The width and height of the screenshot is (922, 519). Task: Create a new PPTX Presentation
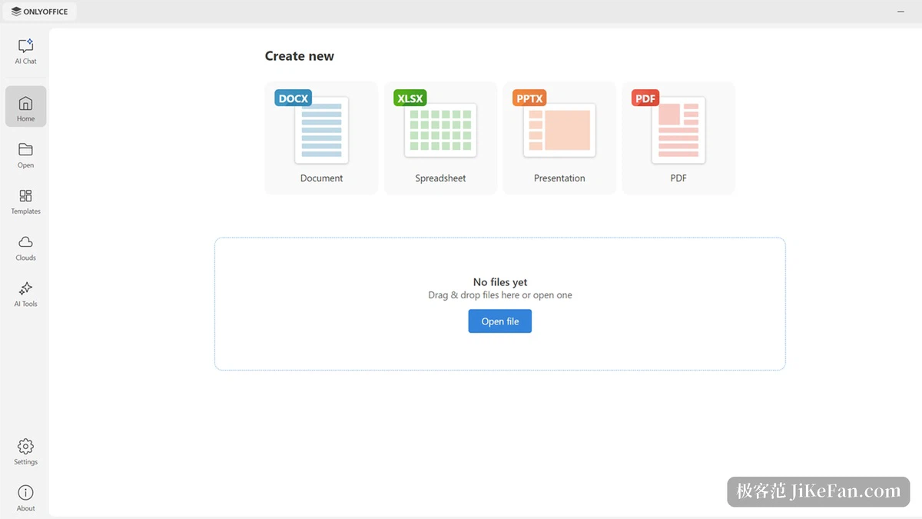coord(559,138)
